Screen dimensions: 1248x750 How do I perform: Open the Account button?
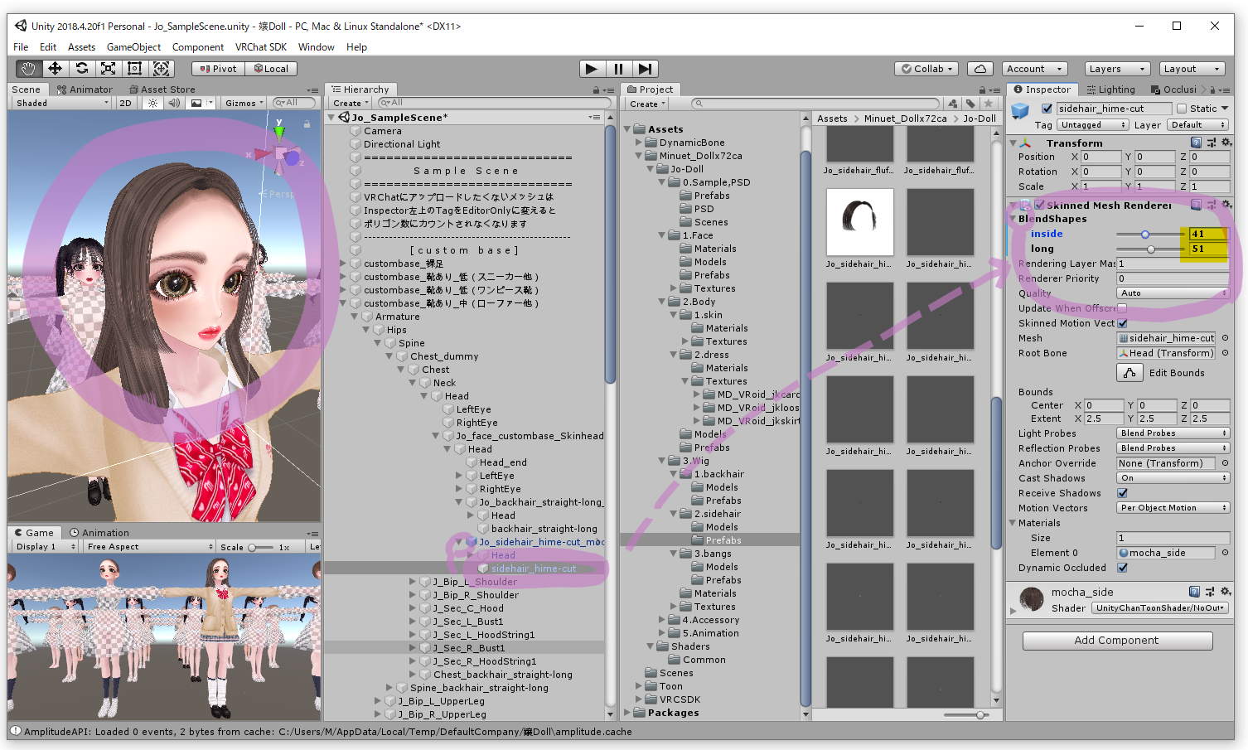coord(1034,69)
